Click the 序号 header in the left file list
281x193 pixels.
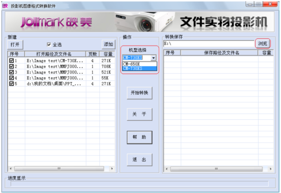pos(16,54)
